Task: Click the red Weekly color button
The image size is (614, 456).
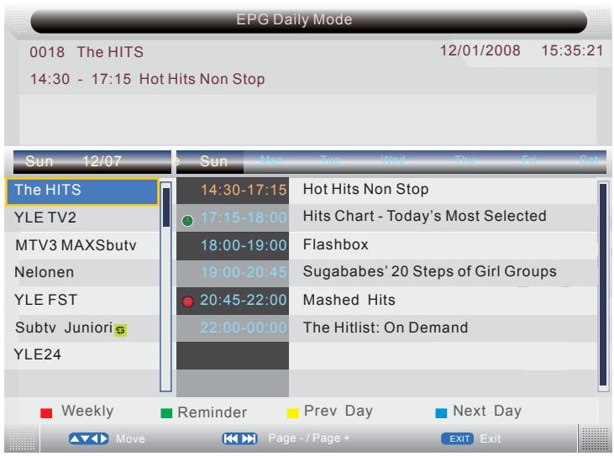Action: 46,413
